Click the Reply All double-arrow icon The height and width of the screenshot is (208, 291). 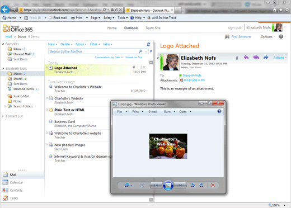[256, 58]
